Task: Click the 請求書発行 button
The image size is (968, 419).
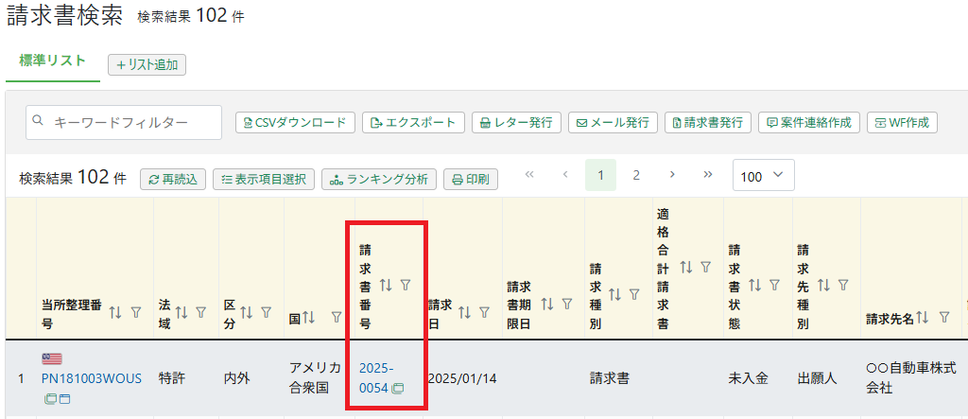Action: click(707, 122)
